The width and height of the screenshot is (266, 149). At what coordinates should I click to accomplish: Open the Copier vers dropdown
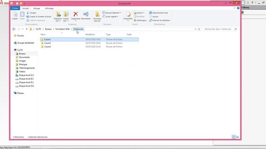pos(66,17)
